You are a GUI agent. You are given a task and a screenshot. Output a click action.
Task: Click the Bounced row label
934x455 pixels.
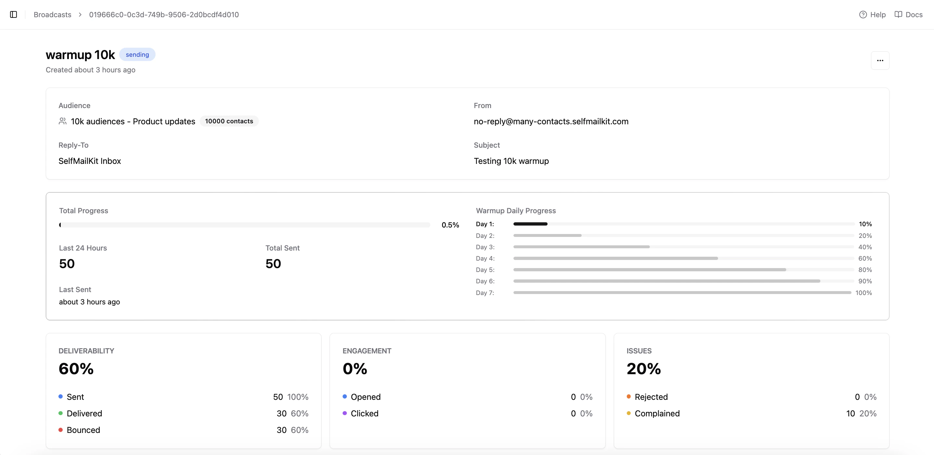(83, 430)
